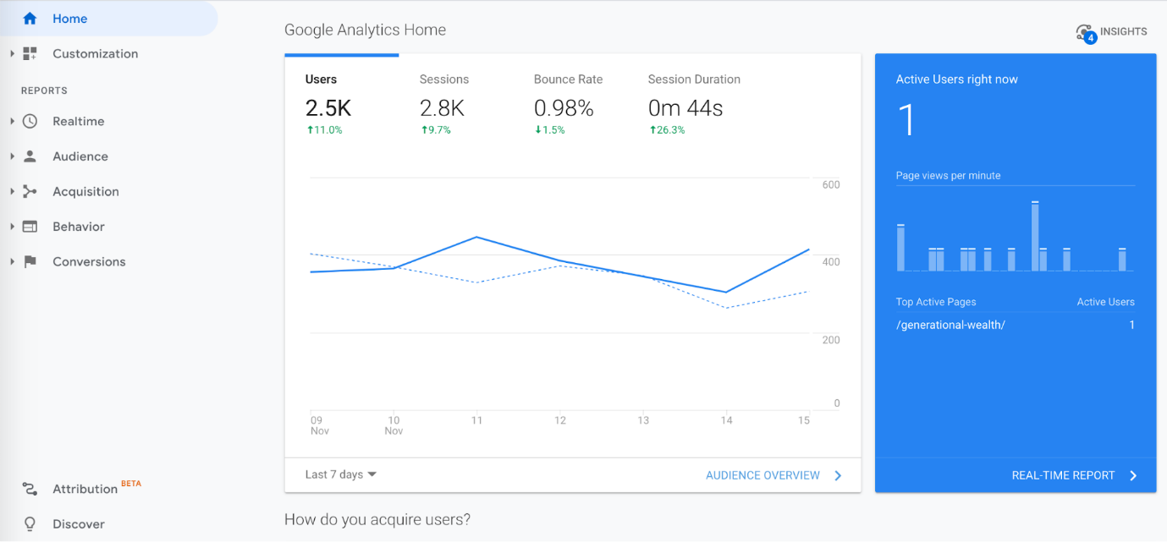Click the Home house icon
This screenshot has width=1167, height=542.
click(30, 19)
